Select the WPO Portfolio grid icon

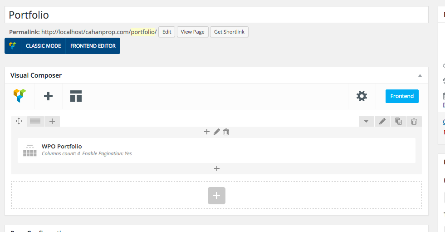[30, 150]
